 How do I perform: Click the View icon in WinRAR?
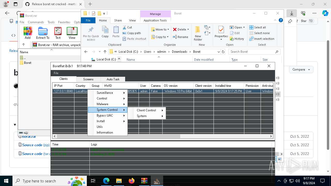[72, 33]
